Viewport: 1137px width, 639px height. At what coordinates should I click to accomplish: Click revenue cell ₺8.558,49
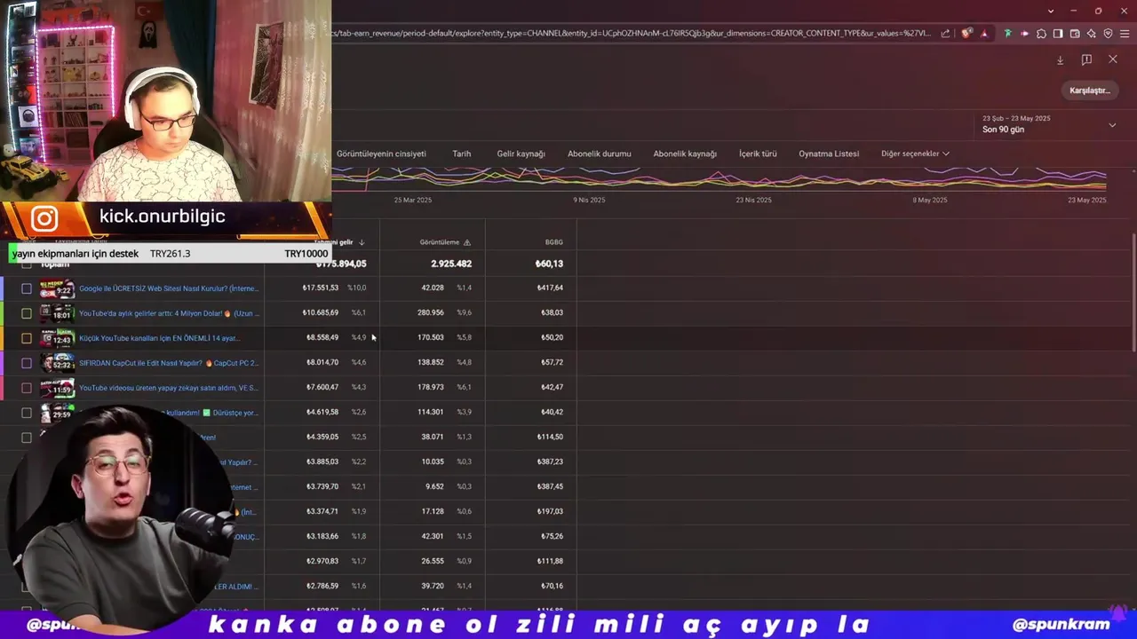pyautogui.click(x=322, y=337)
